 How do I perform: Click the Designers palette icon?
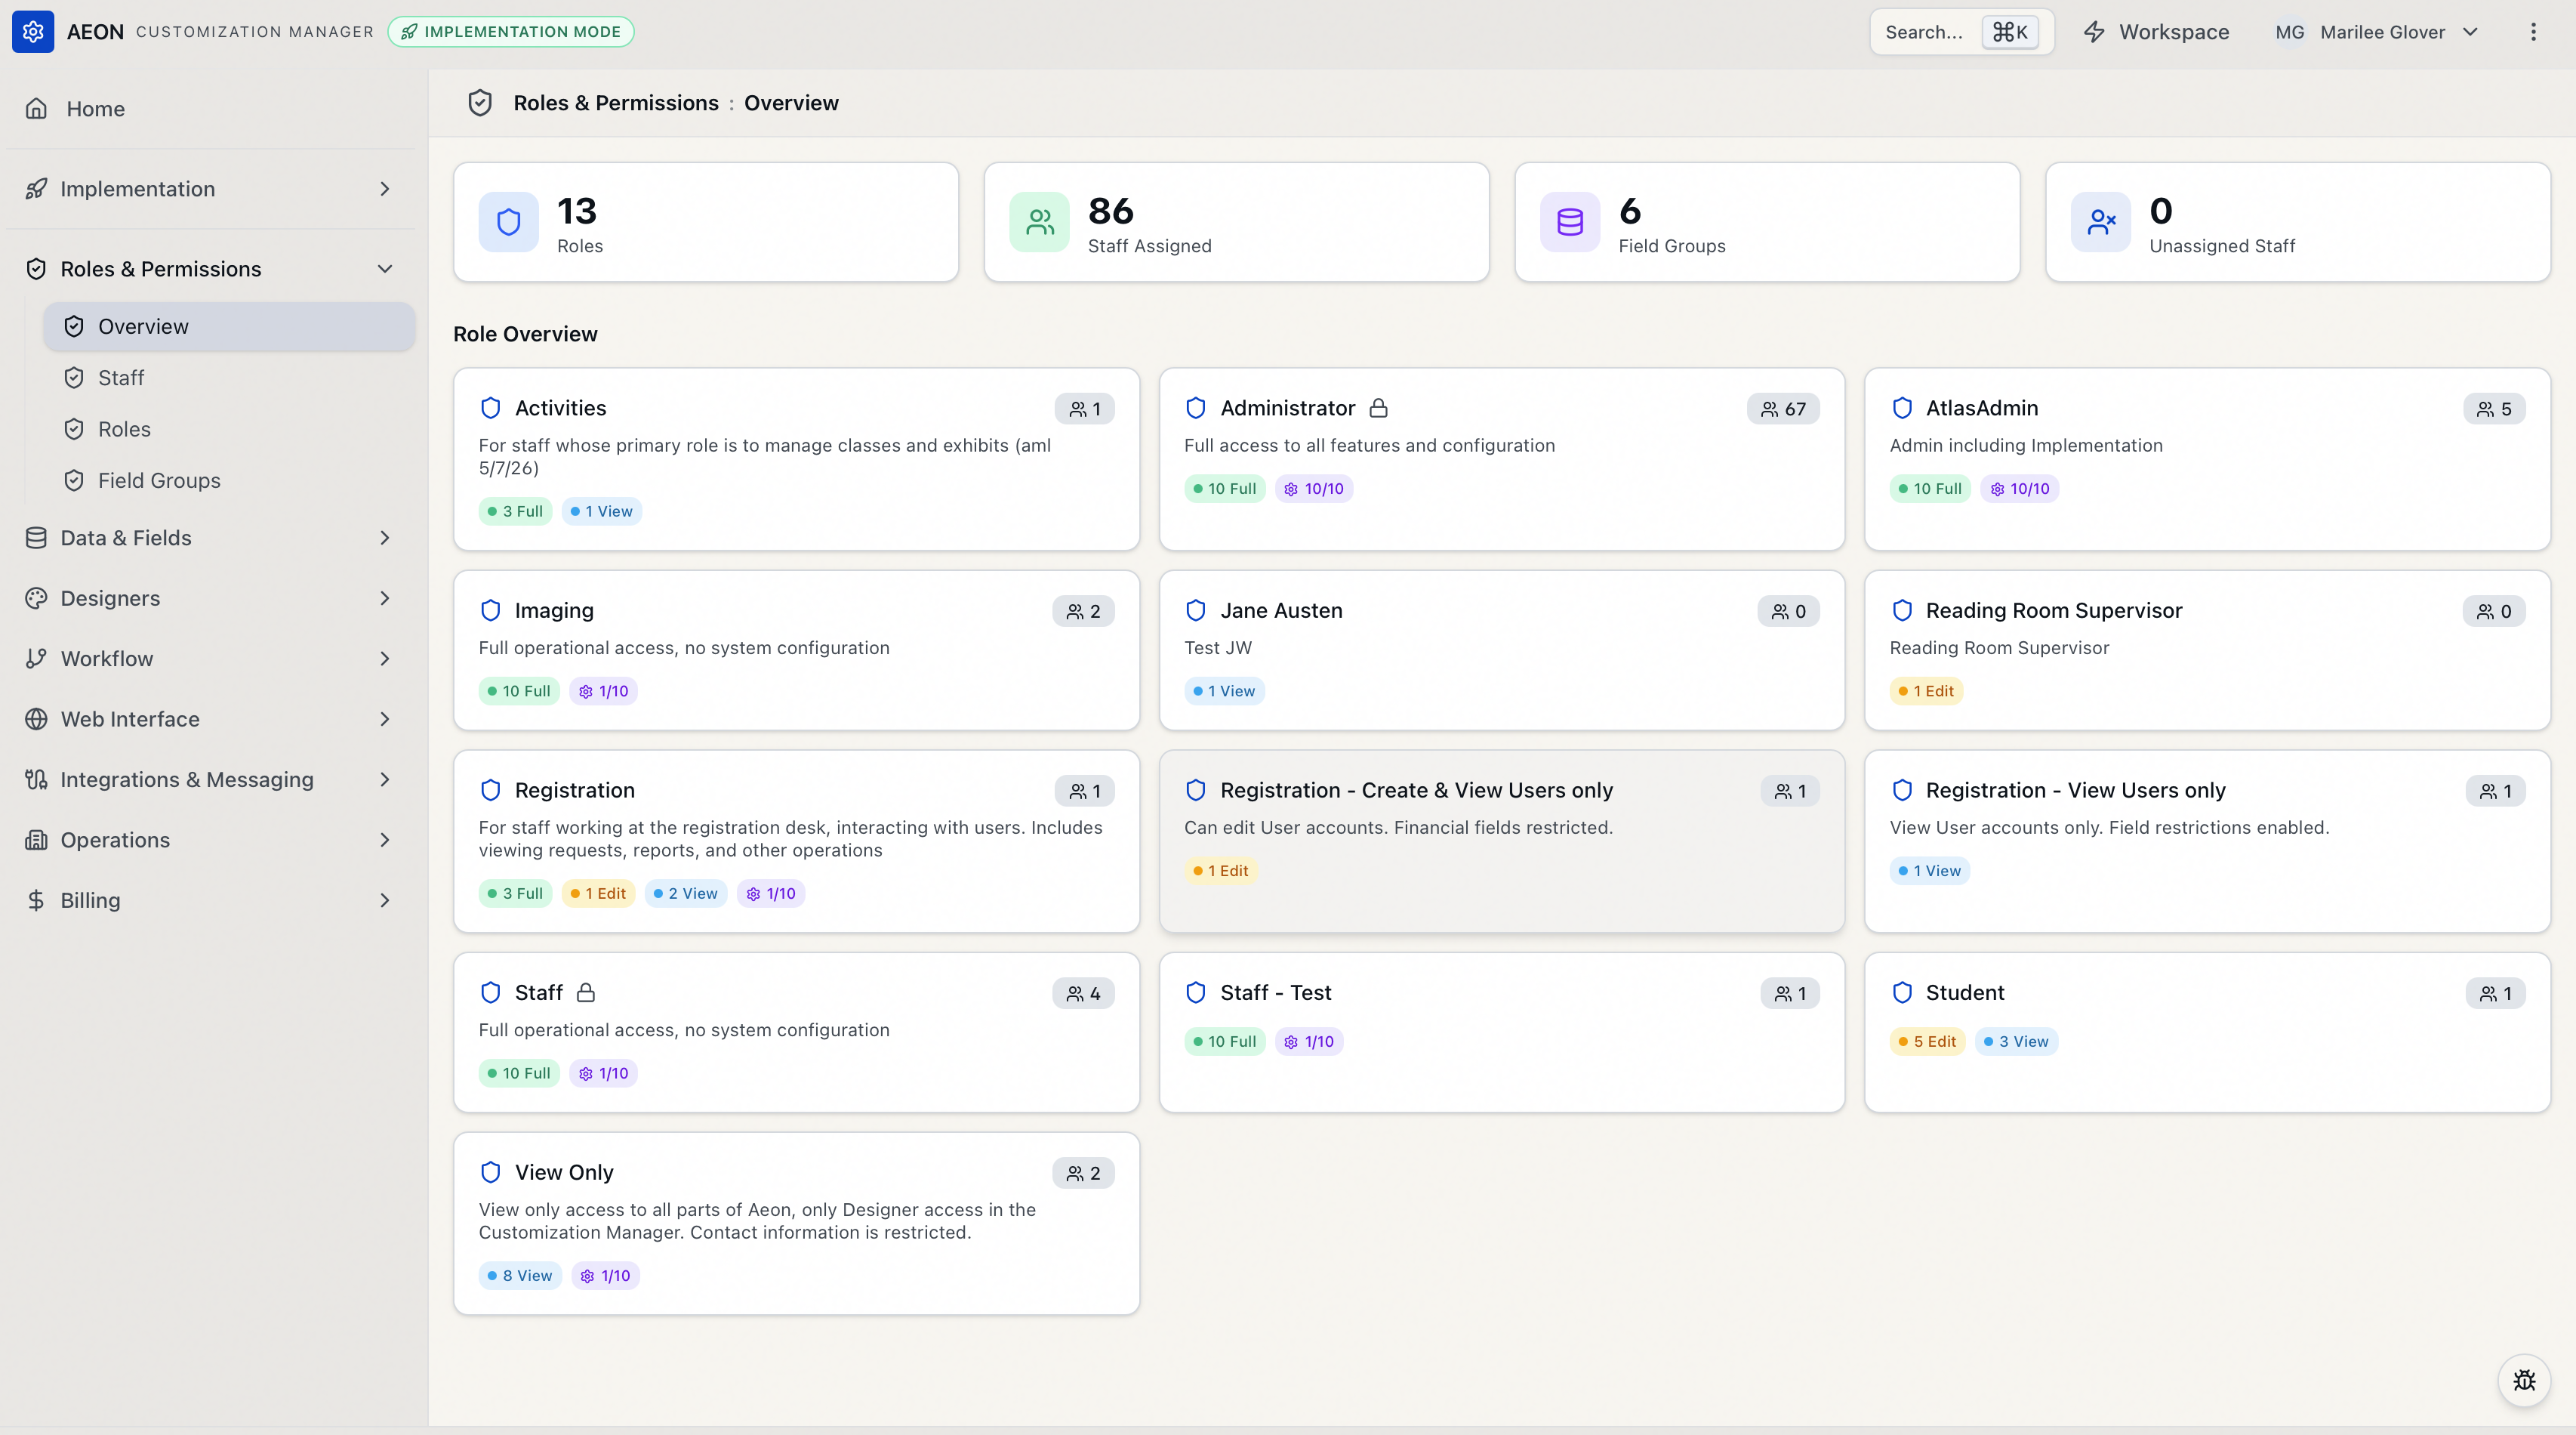(36, 598)
